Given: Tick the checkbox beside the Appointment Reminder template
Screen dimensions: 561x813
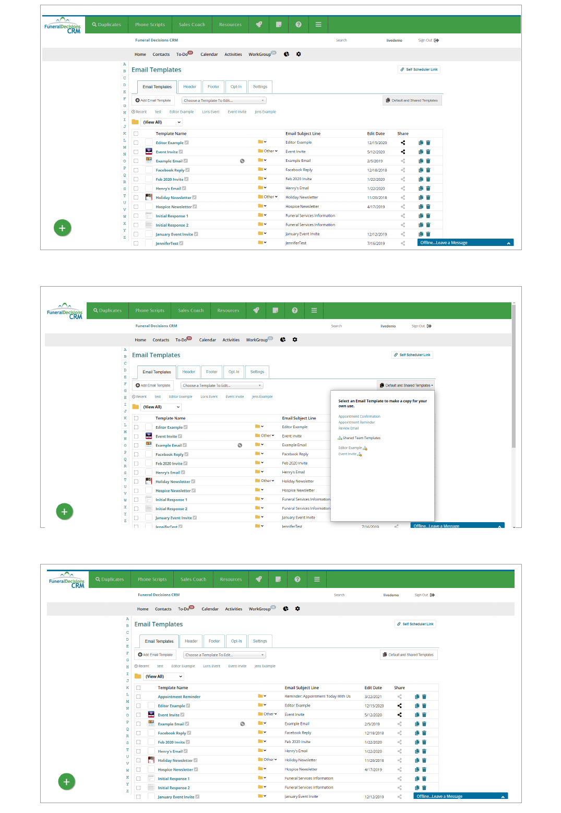Looking at the screenshot, I should (x=138, y=697).
